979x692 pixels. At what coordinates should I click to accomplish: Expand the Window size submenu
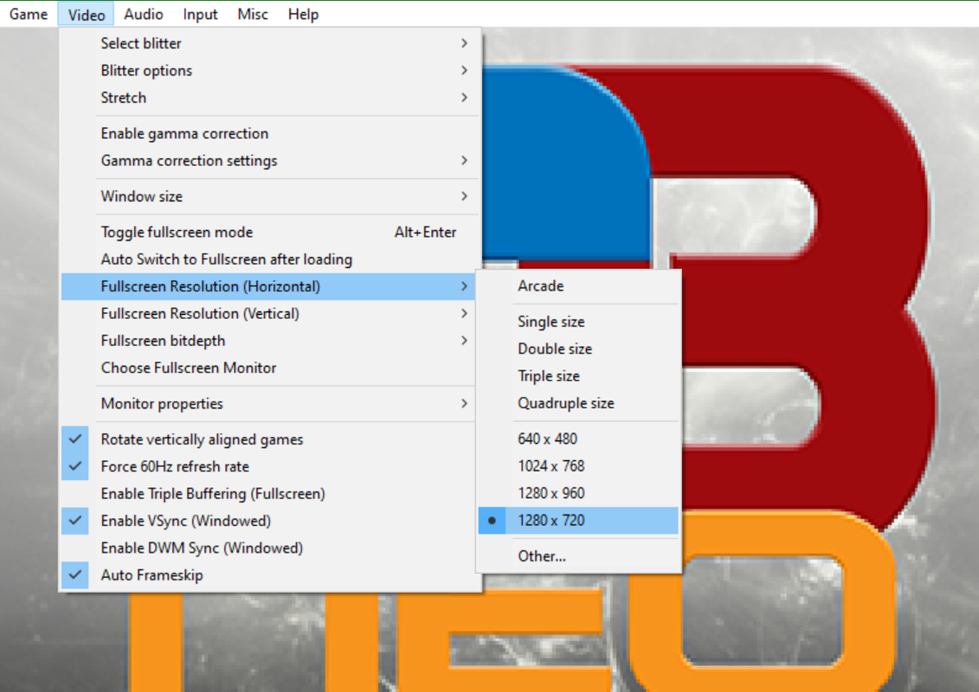pos(270,196)
